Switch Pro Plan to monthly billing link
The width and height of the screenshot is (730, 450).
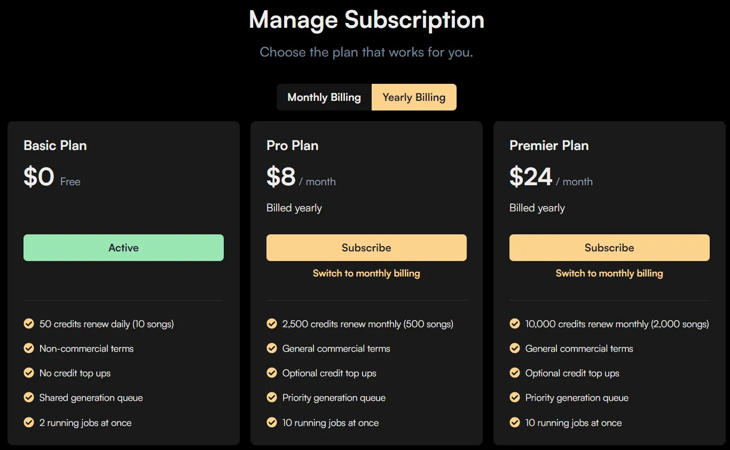pos(366,273)
